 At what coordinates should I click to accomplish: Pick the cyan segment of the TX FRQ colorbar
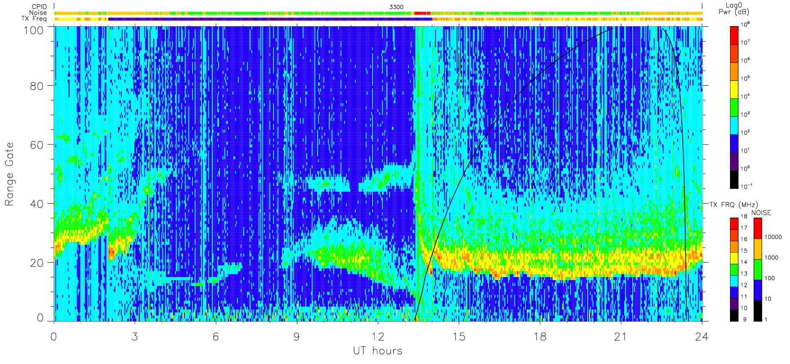(734, 281)
